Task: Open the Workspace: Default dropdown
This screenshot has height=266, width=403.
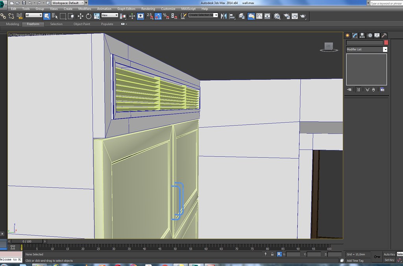Action: click(x=67, y=3)
